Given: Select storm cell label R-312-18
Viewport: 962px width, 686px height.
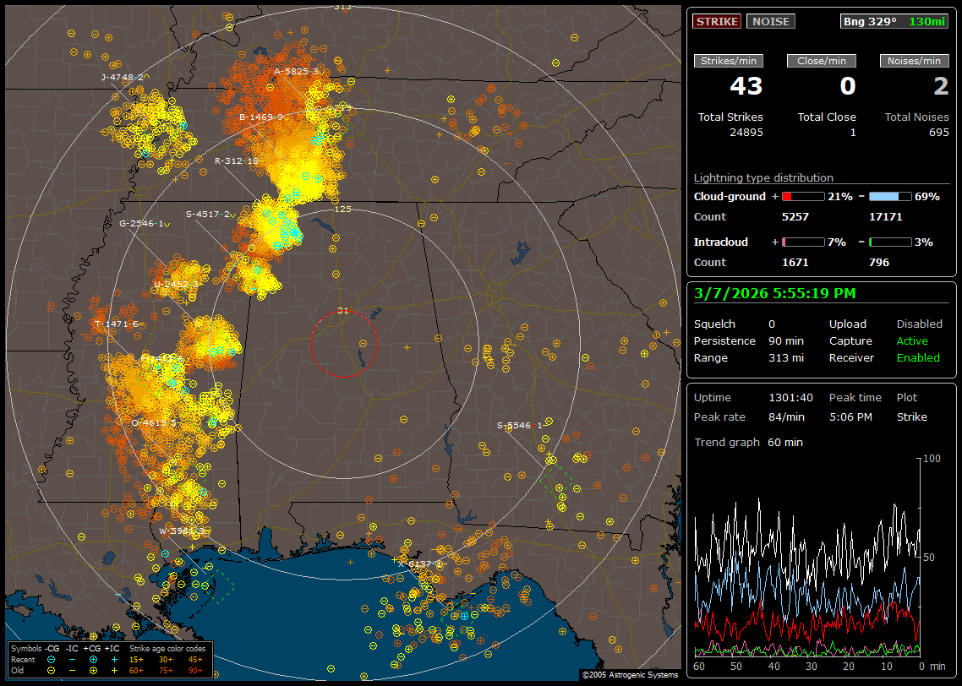Looking at the screenshot, I should click(x=236, y=161).
